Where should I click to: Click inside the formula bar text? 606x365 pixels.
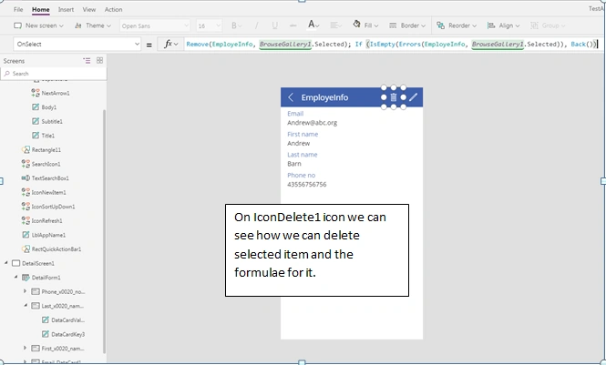pos(391,44)
